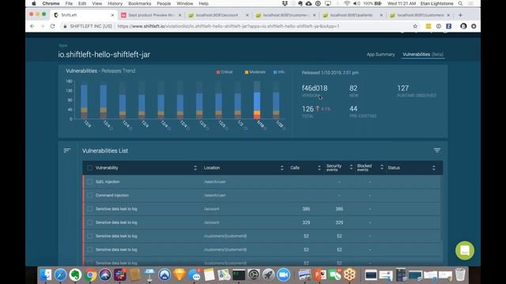This screenshot has height=284, width=506.
Task: Sort by the Security events column arrows
Action: tap(351, 167)
